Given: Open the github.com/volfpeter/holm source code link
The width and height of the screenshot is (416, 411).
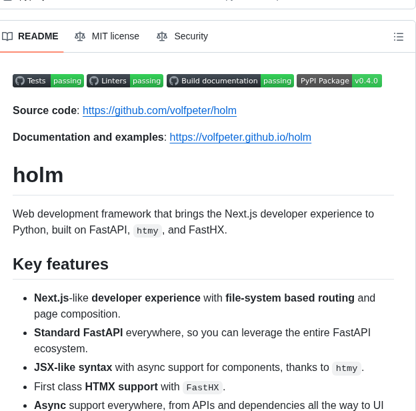Looking at the screenshot, I should pyautogui.click(x=159, y=111).
